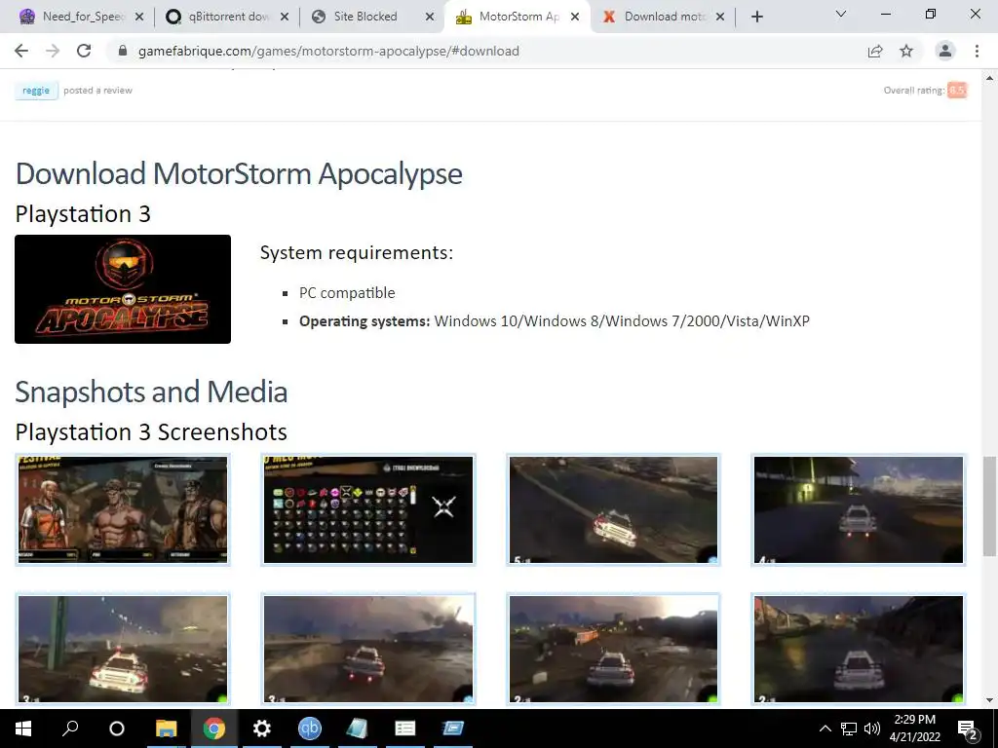Close the MotorStorm Apocalypse tab
998x748 pixels.
(575, 17)
